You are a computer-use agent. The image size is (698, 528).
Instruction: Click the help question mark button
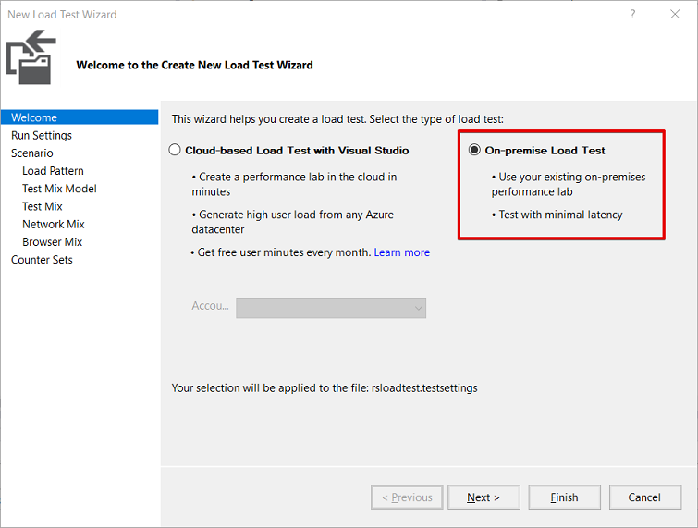click(x=632, y=15)
